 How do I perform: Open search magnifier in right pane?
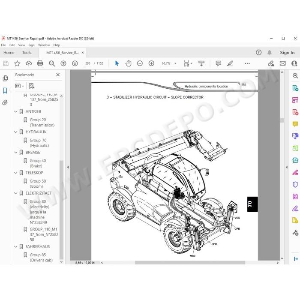[x=295, y=76]
